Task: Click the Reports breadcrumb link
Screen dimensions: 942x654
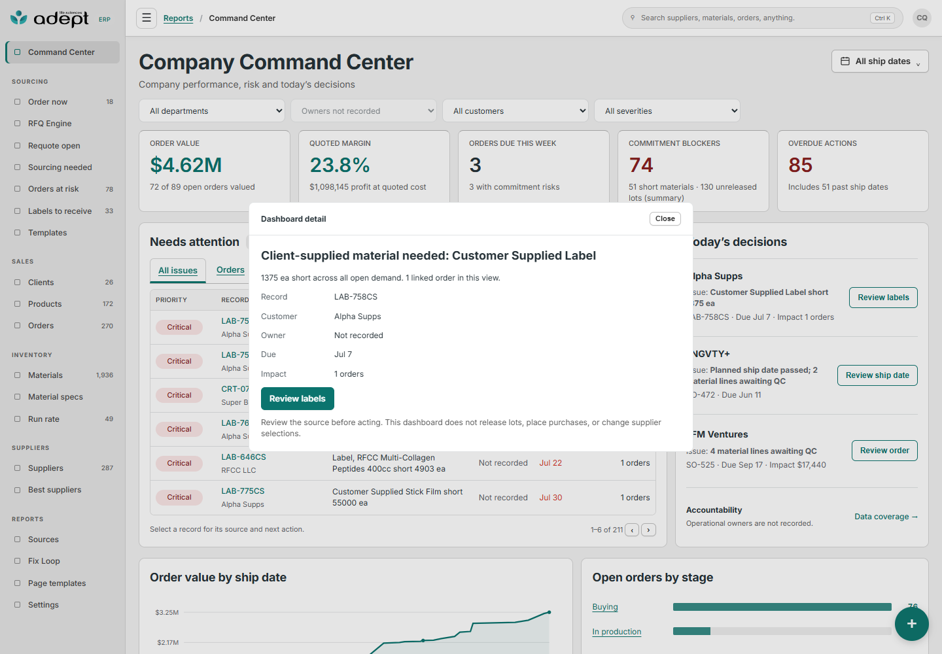Action: tap(178, 18)
